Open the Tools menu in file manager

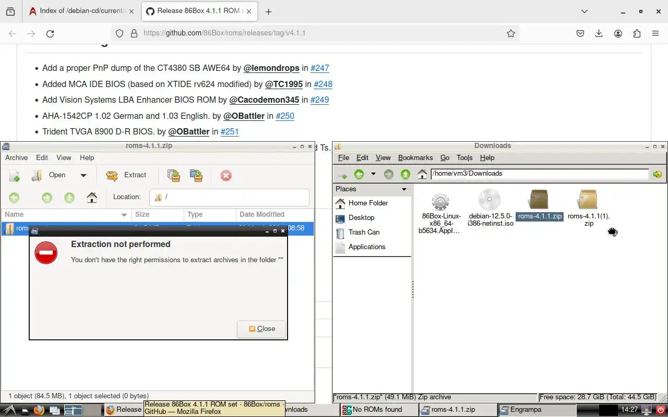[464, 157]
